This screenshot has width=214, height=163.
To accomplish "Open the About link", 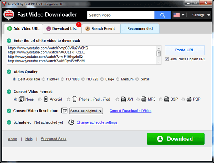I will [x=13, y=139].
